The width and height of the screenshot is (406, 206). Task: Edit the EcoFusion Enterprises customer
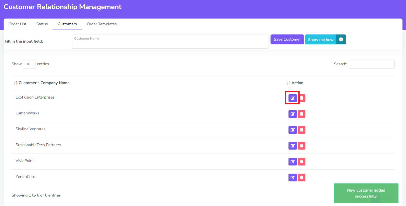coord(292,98)
